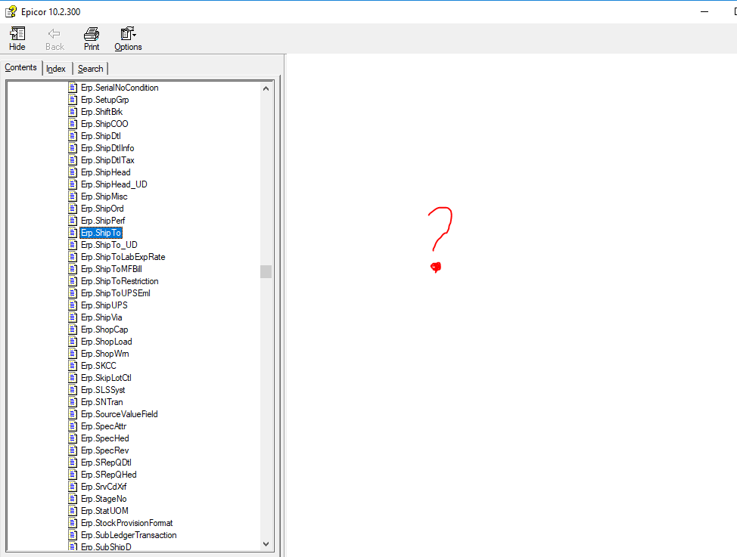The height and width of the screenshot is (557, 737).
Task: Open the Erp.StatUOM topic
Action: (x=104, y=511)
